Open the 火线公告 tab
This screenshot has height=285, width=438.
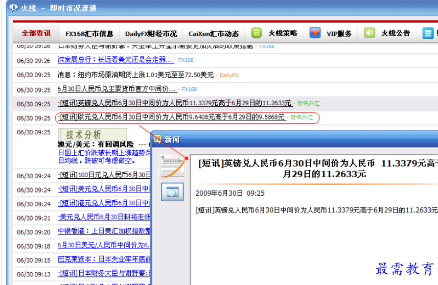396,34
